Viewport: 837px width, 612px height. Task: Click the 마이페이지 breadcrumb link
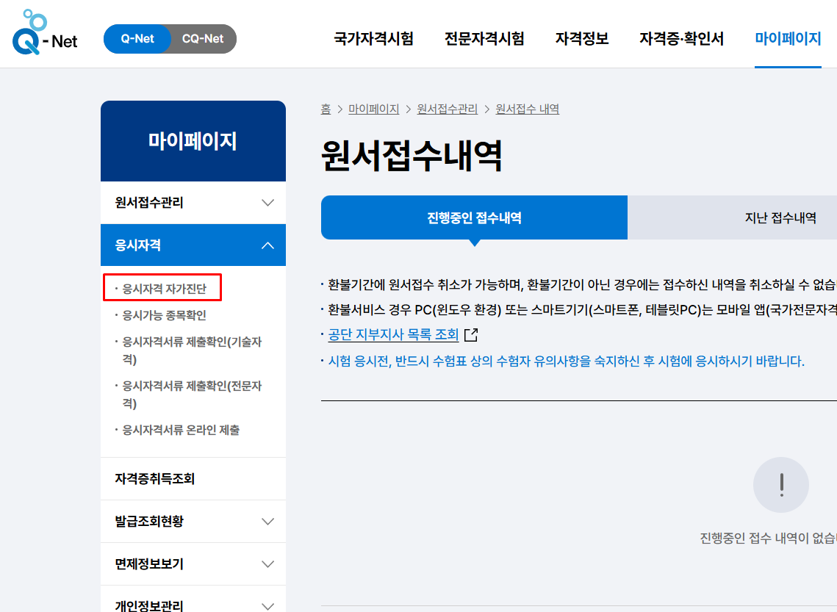pyautogui.click(x=373, y=109)
